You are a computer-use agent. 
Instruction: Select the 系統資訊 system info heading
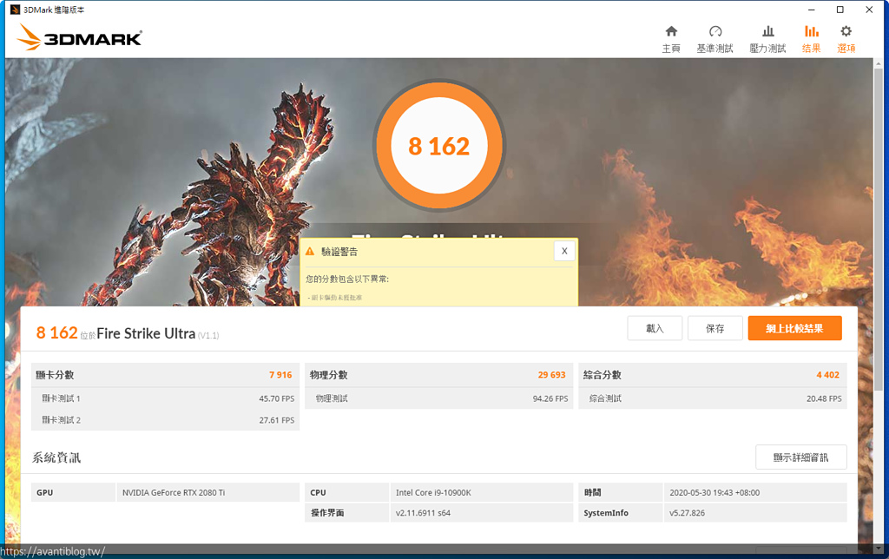[x=56, y=457]
